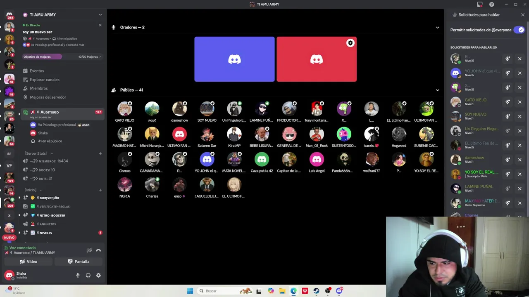The height and width of the screenshot is (297, 529).
Task: Click 41 en el público text
Action: pyautogui.click(x=50, y=141)
